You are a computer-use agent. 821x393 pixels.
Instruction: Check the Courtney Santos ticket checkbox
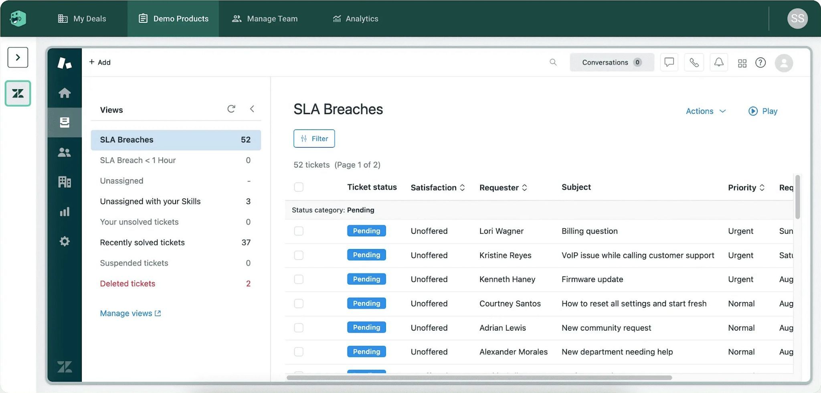[x=299, y=304]
